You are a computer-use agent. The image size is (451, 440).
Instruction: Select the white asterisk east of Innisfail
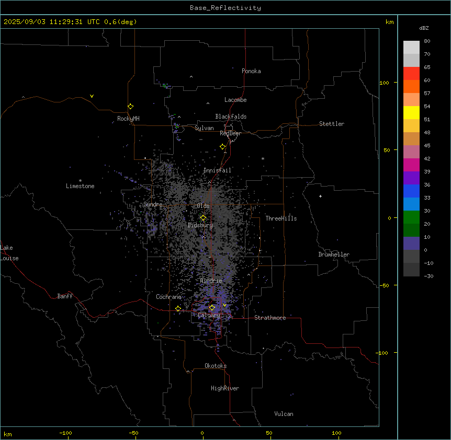point(263,158)
